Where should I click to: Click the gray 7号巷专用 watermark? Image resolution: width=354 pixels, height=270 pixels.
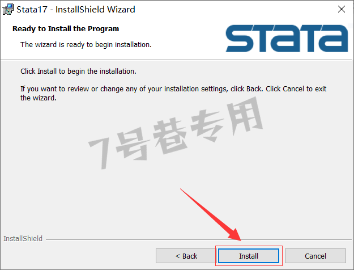(176, 133)
